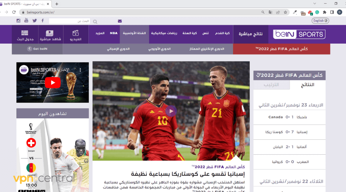This screenshot has height=192, width=346.
Task: Open كرة السلة basketball menu item
Action: [190, 33]
